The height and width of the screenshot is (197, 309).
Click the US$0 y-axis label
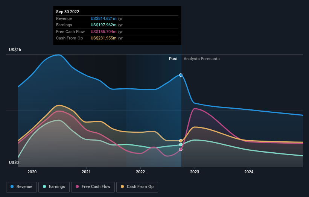(14, 162)
